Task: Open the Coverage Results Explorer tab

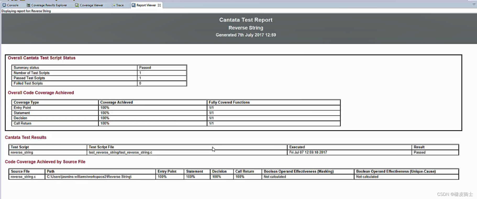Action: pos(47,5)
